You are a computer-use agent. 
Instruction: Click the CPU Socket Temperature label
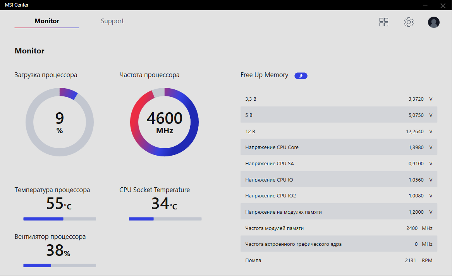pos(155,190)
